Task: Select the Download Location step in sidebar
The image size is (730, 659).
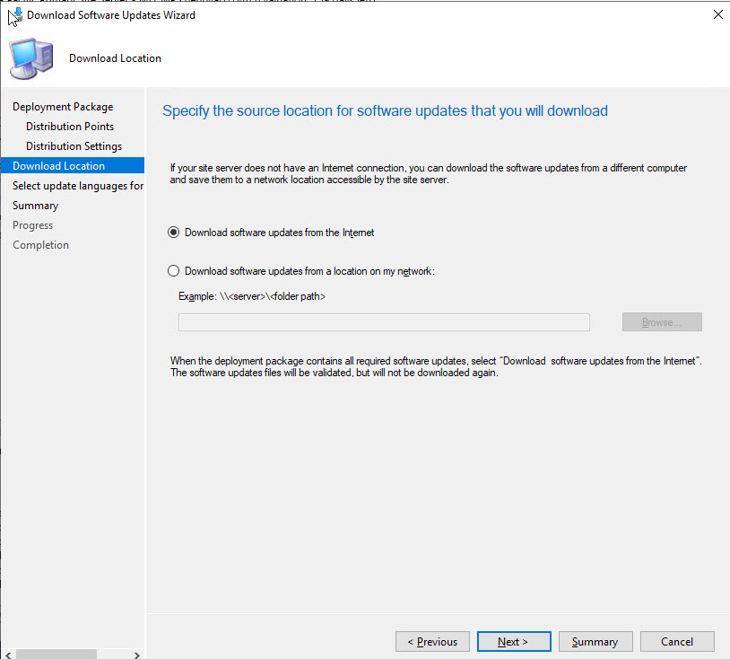Action: coord(59,166)
